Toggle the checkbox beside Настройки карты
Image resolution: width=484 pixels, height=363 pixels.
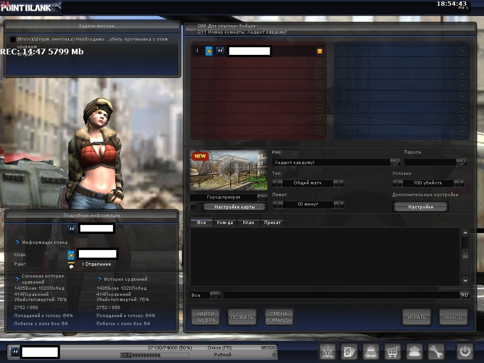tap(193, 207)
